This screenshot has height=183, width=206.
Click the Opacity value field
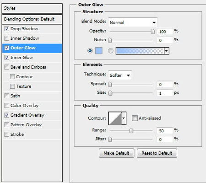pyautogui.click(x=165, y=32)
